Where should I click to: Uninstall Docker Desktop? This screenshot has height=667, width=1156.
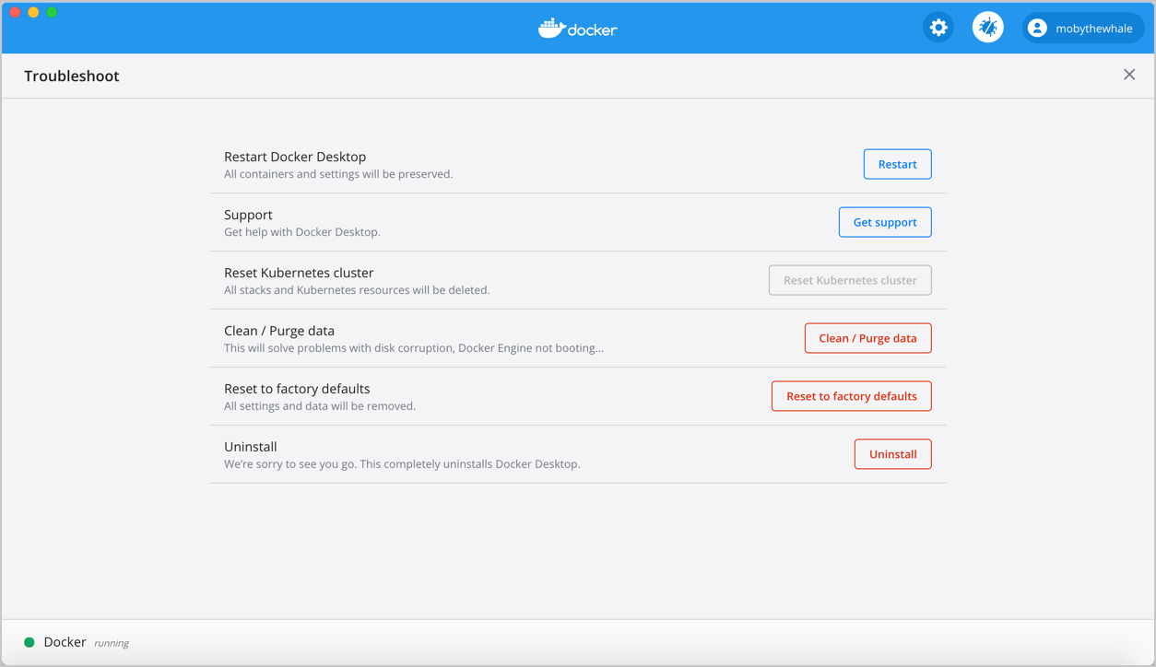tap(892, 454)
